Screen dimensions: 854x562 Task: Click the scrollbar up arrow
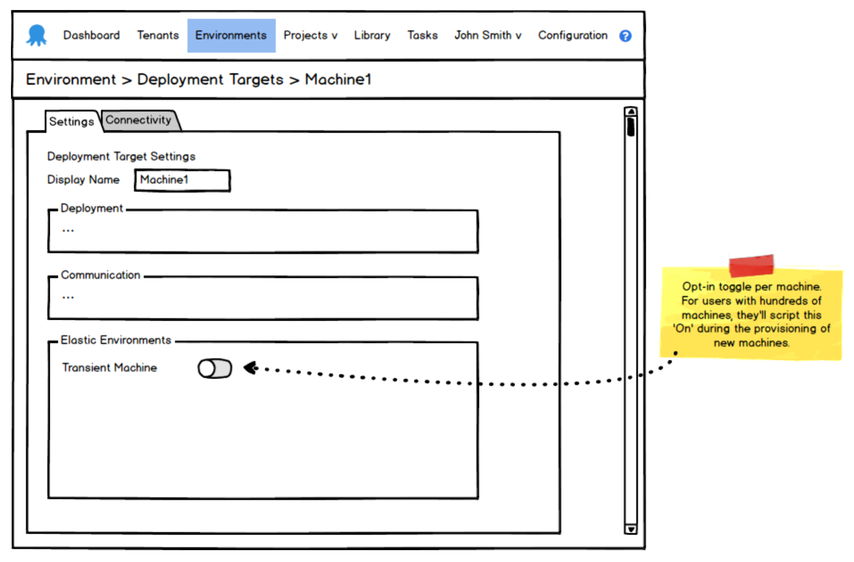tap(630, 111)
